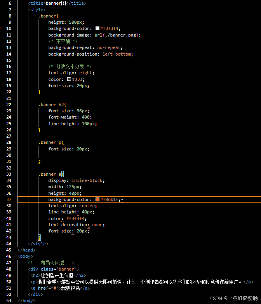Click the 'font-weight' property

click(x=63, y=117)
